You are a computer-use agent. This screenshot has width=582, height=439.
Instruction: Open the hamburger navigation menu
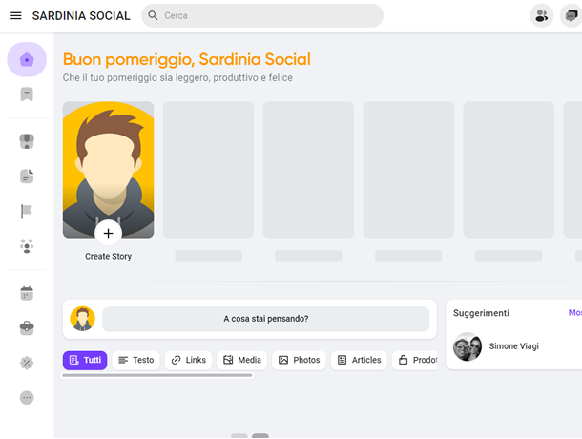point(15,16)
